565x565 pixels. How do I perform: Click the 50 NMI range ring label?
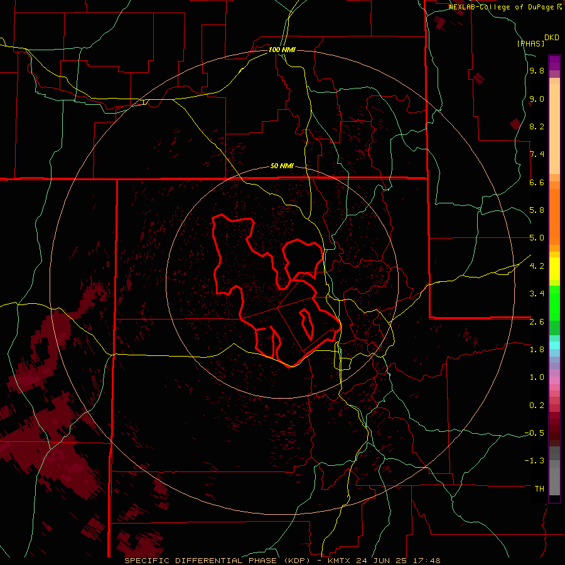pos(282,166)
